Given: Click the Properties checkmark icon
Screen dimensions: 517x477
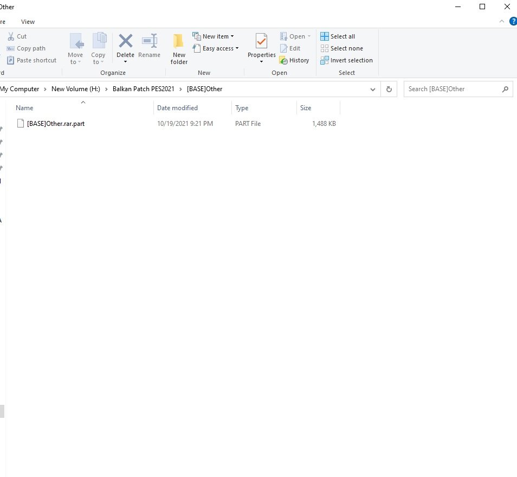Looking at the screenshot, I should point(261,41).
